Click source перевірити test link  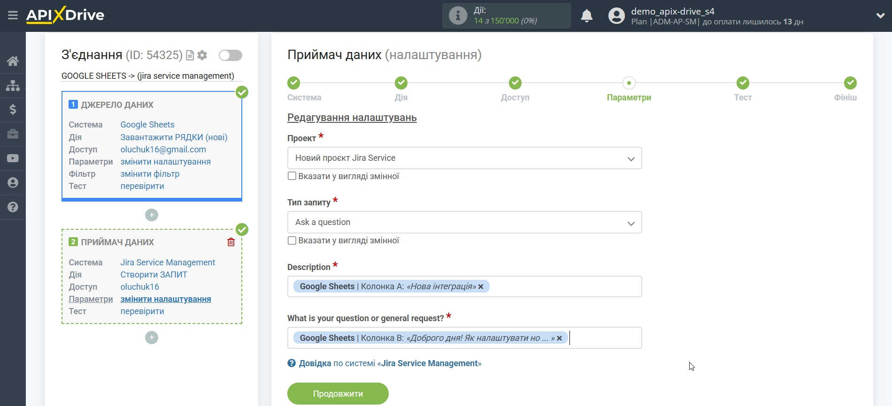(x=142, y=186)
